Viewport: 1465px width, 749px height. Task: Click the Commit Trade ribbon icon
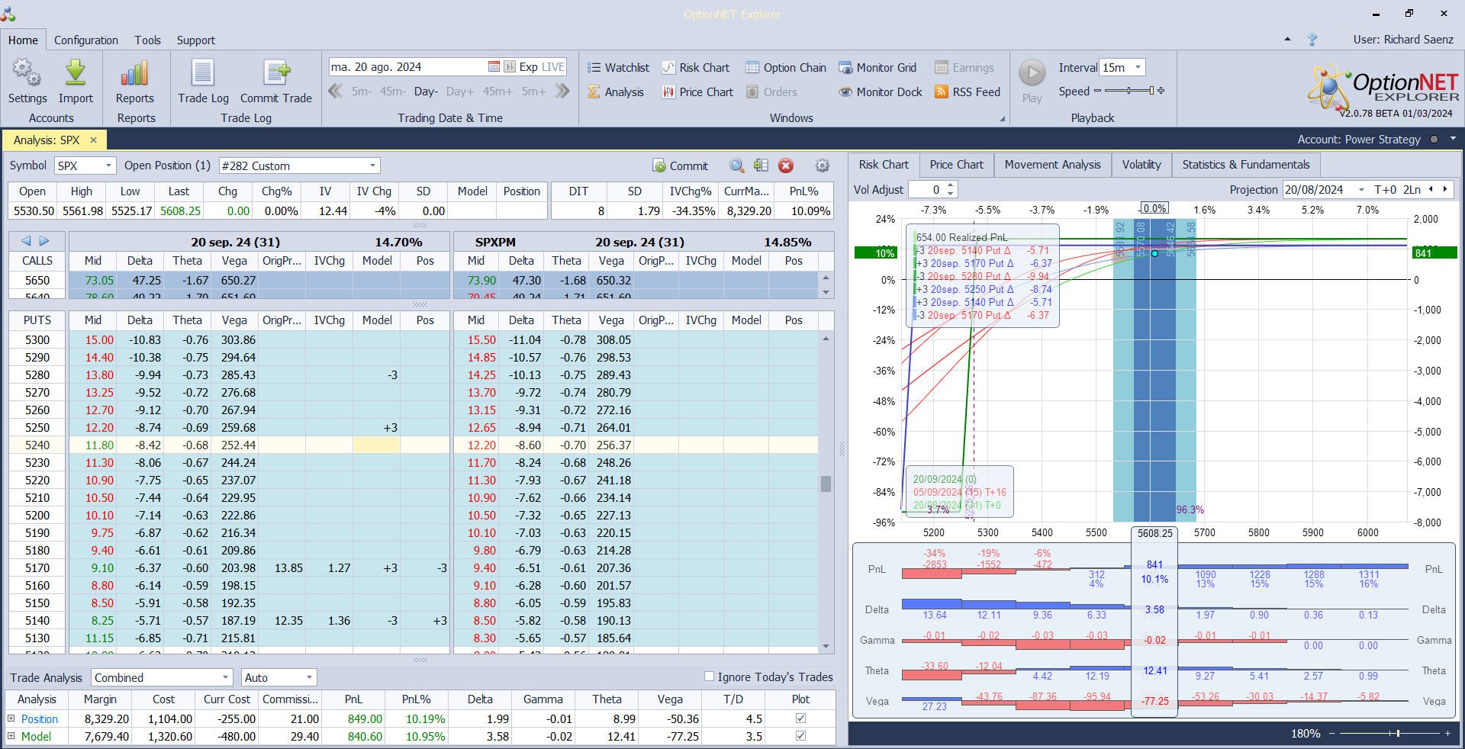click(x=276, y=73)
